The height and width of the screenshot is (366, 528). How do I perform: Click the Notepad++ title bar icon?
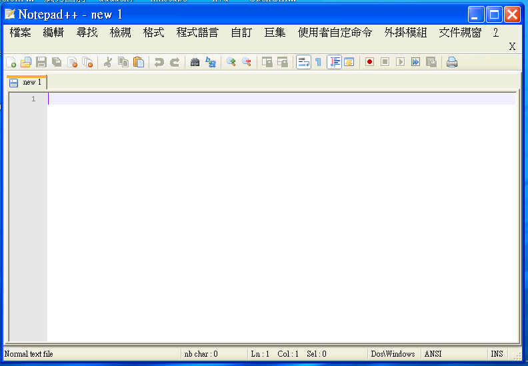(x=10, y=14)
